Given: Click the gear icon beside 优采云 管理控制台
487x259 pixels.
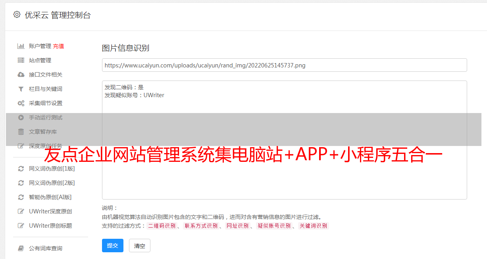Looking at the screenshot, I should point(17,15).
